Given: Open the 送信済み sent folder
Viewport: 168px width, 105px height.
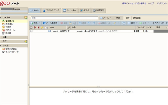Looking at the screenshot, I should 9,24.
